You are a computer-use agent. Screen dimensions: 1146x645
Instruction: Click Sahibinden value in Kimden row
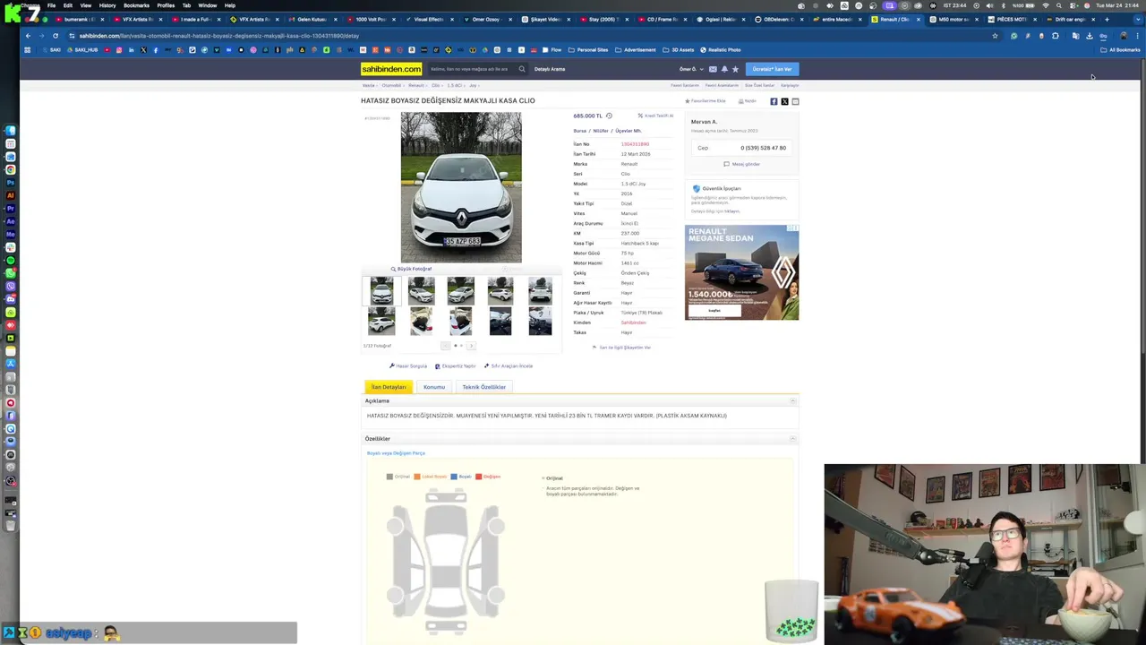point(633,322)
